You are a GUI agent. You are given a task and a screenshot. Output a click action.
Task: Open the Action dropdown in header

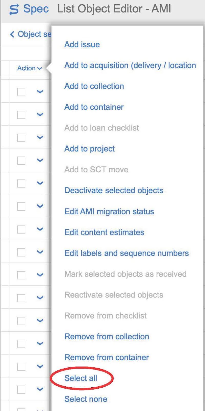[x=29, y=68]
